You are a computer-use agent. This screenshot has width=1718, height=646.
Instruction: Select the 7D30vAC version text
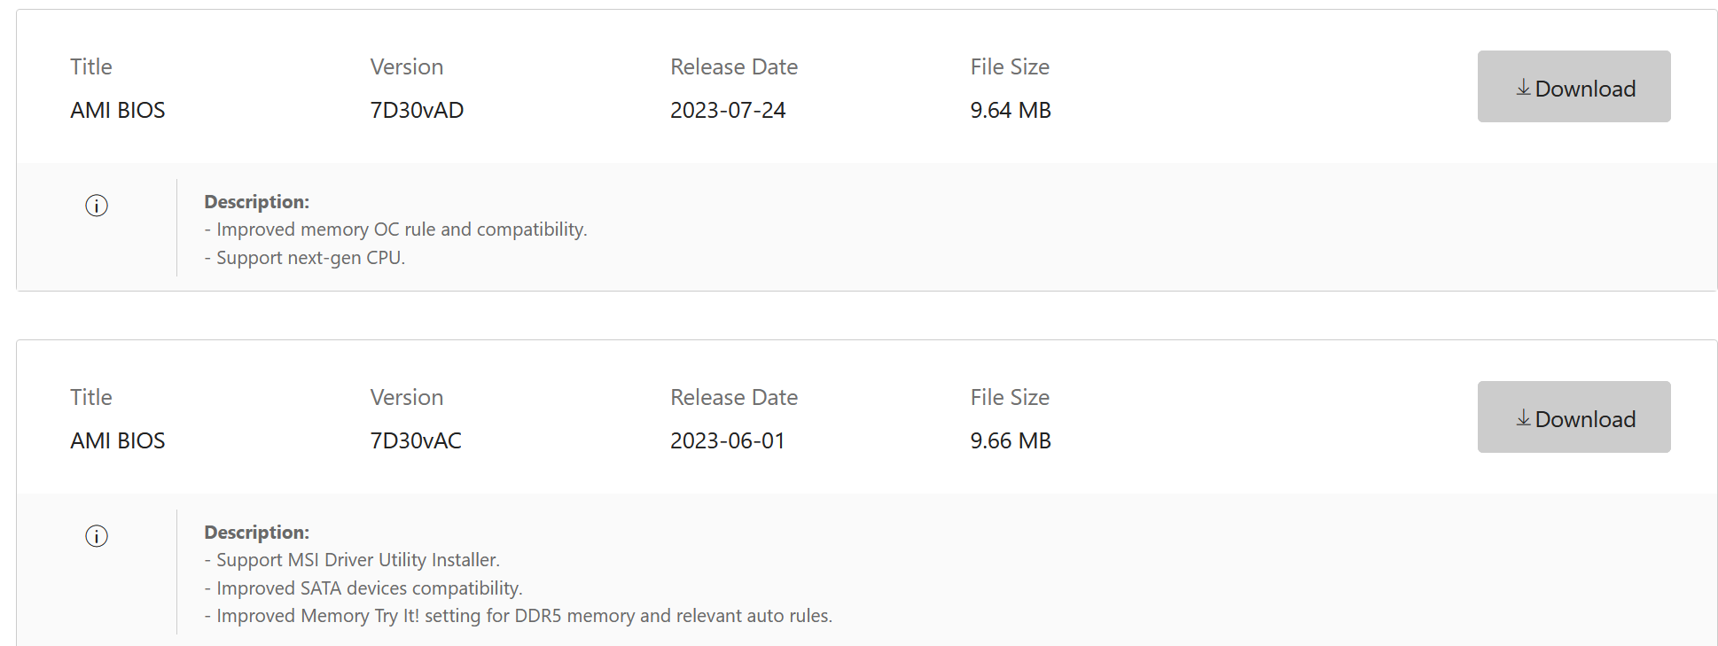pyautogui.click(x=416, y=441)
